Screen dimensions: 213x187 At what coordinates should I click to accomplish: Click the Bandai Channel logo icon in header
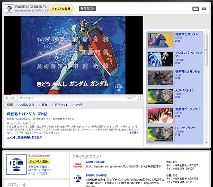(x=9, y=9)
